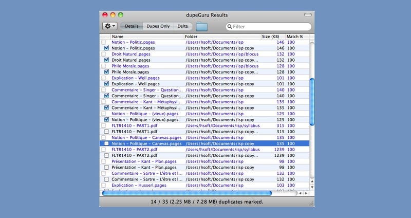Select blue Commentaire – Sartre – L'être reference row
This screenshot has height=218, width=411.
pos(204,173)
